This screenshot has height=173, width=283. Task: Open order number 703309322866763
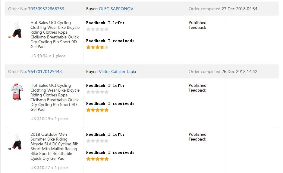pos(46,9)
